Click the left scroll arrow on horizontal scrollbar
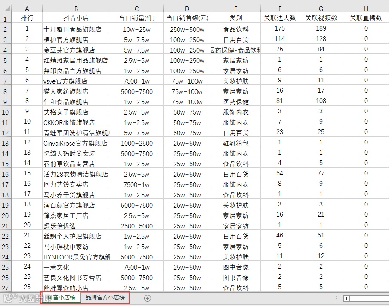The image size is (389, 306). [x=347, y=298]
